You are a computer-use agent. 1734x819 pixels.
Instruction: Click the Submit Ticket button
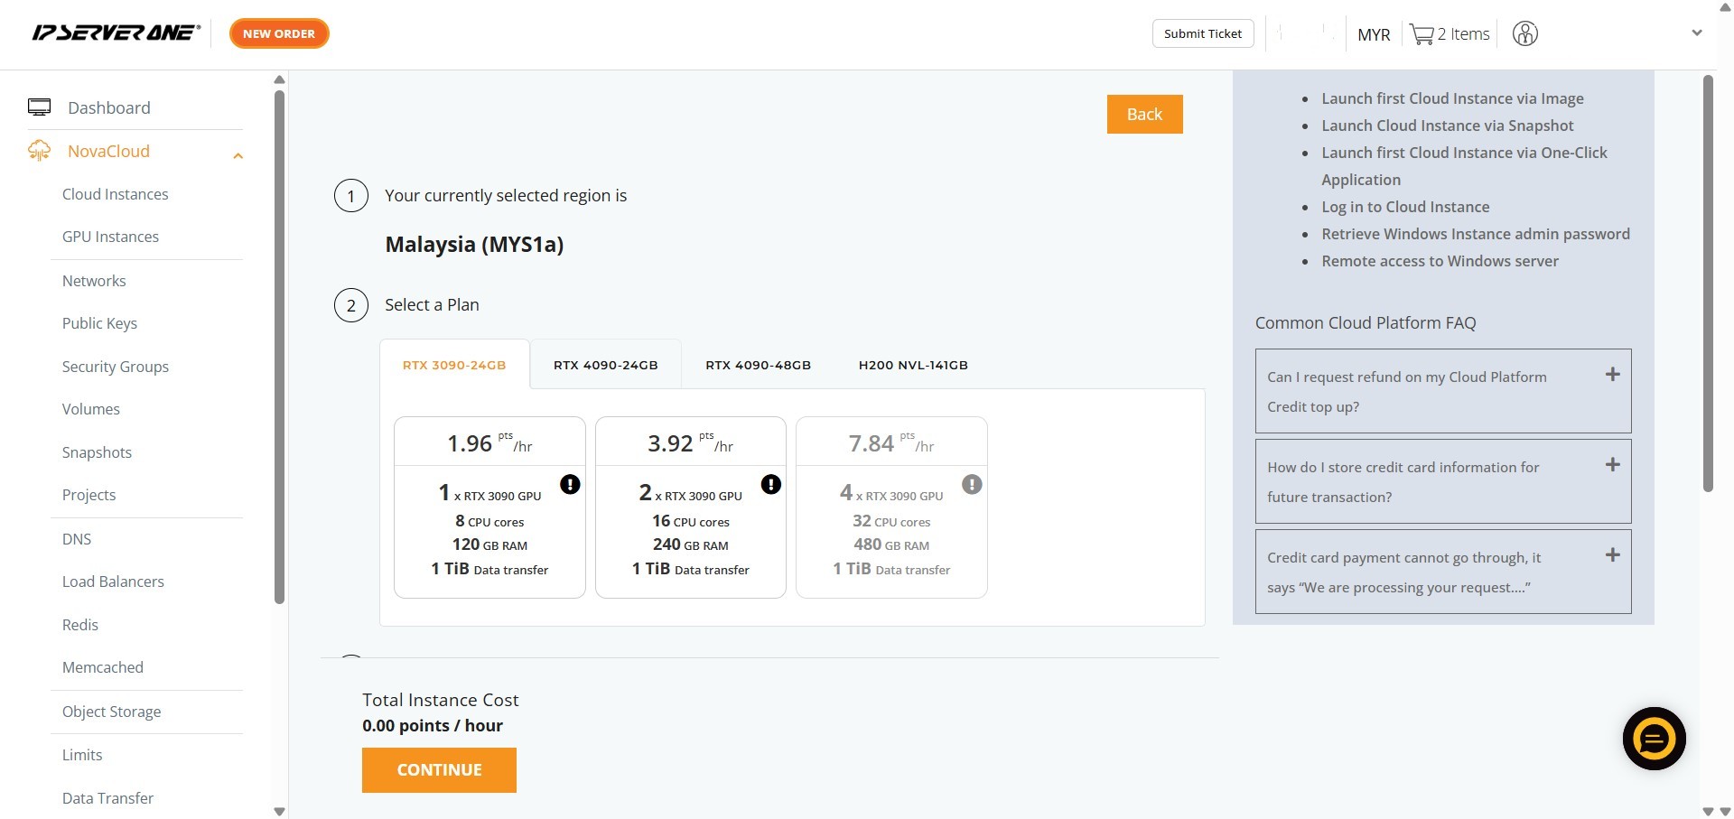point(1202,33)
